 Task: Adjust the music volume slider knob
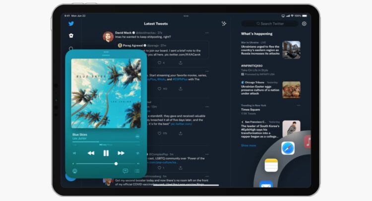(x=116, y=163)
